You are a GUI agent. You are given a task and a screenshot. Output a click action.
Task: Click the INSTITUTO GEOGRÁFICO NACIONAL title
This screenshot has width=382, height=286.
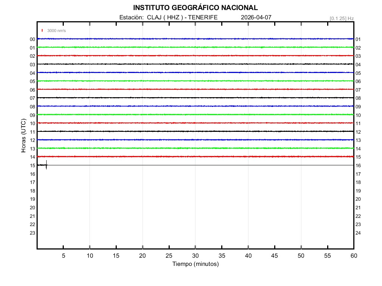195,8
